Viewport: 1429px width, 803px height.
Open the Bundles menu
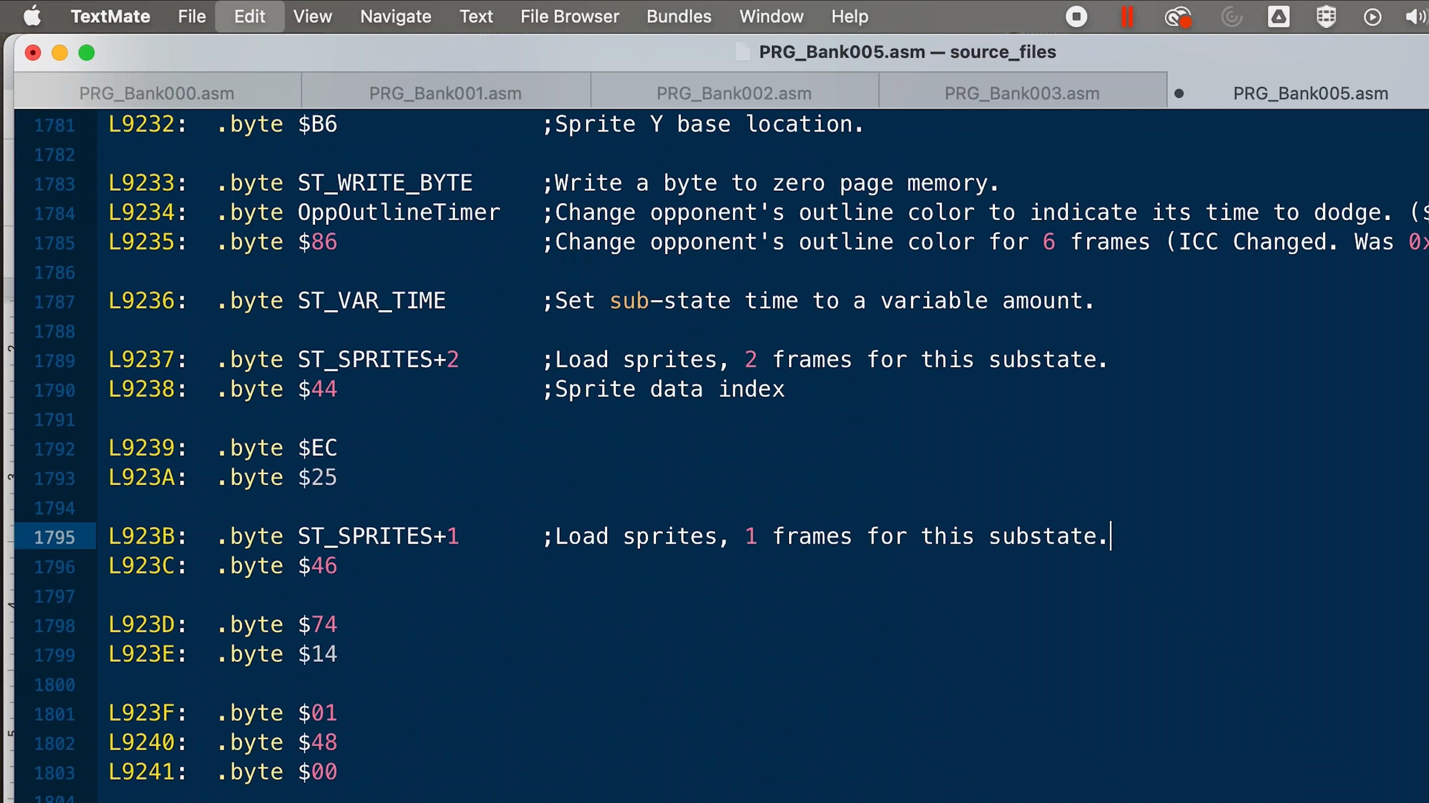(678, 17)
